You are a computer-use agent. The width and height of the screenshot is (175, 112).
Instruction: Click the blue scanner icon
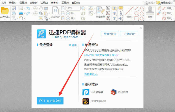[21, 13]
